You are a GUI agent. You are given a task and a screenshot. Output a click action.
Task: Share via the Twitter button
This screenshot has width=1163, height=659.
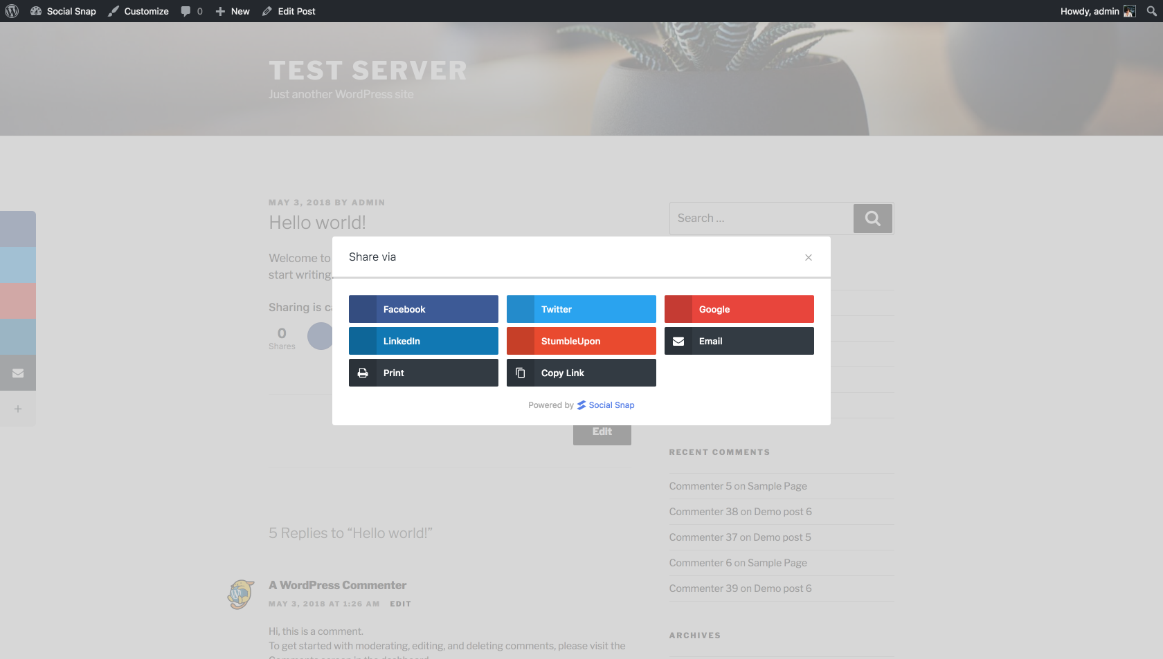(x=581, y=309)
